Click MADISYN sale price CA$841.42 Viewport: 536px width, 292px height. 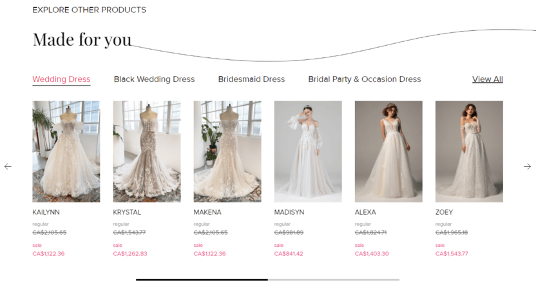tap(289, 254)
